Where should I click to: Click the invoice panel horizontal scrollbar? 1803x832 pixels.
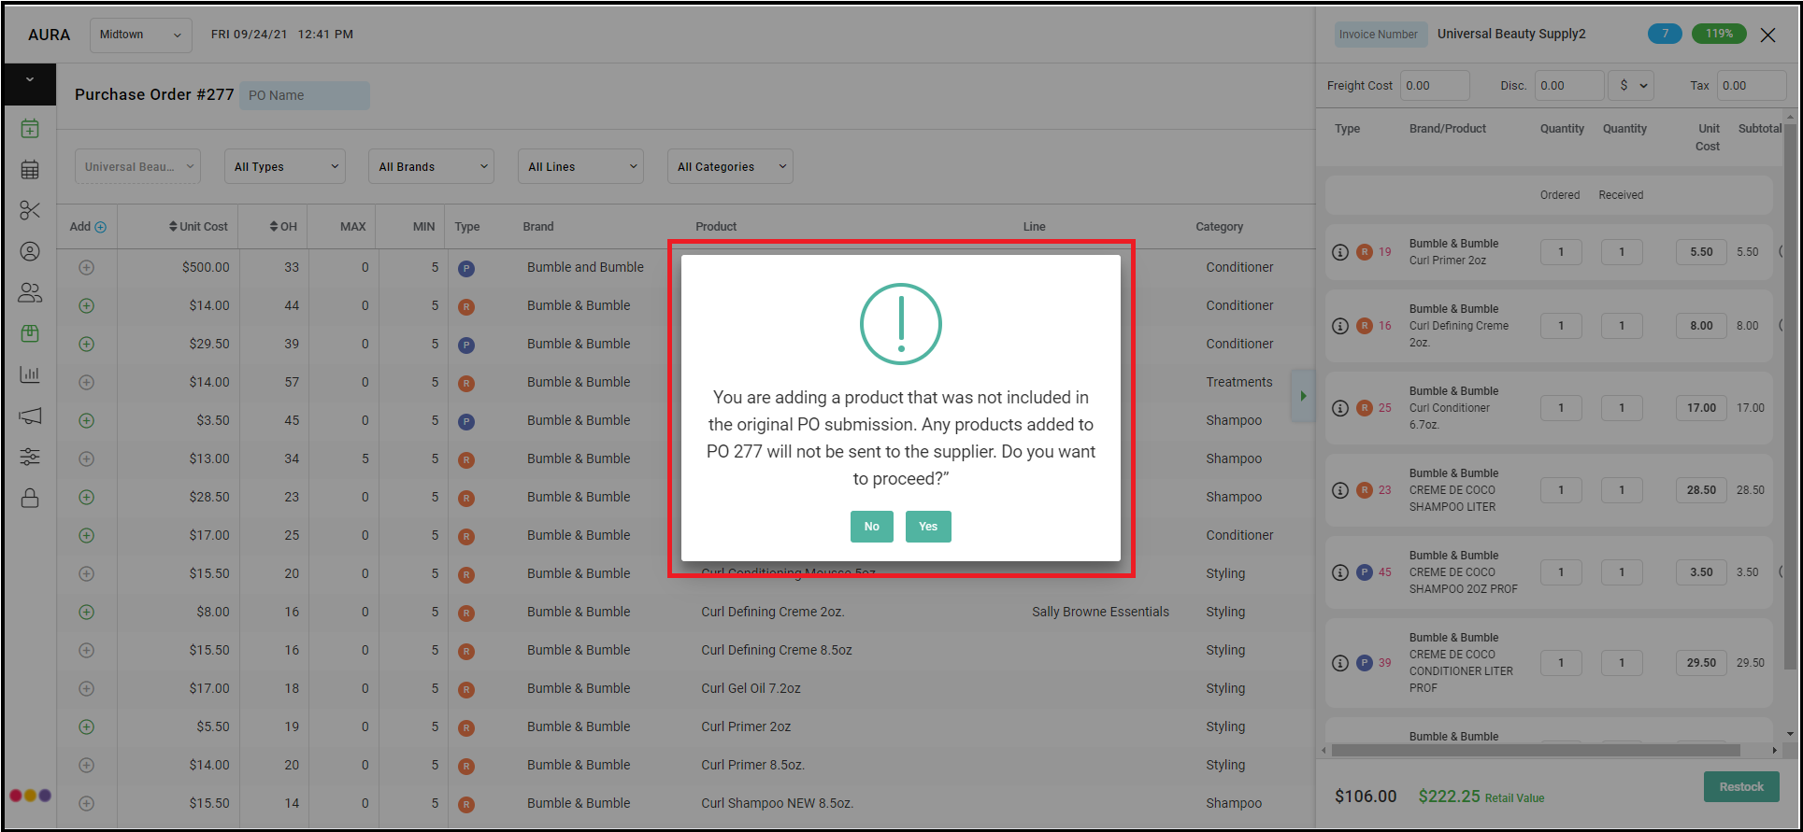click(x=1535, y=750)
